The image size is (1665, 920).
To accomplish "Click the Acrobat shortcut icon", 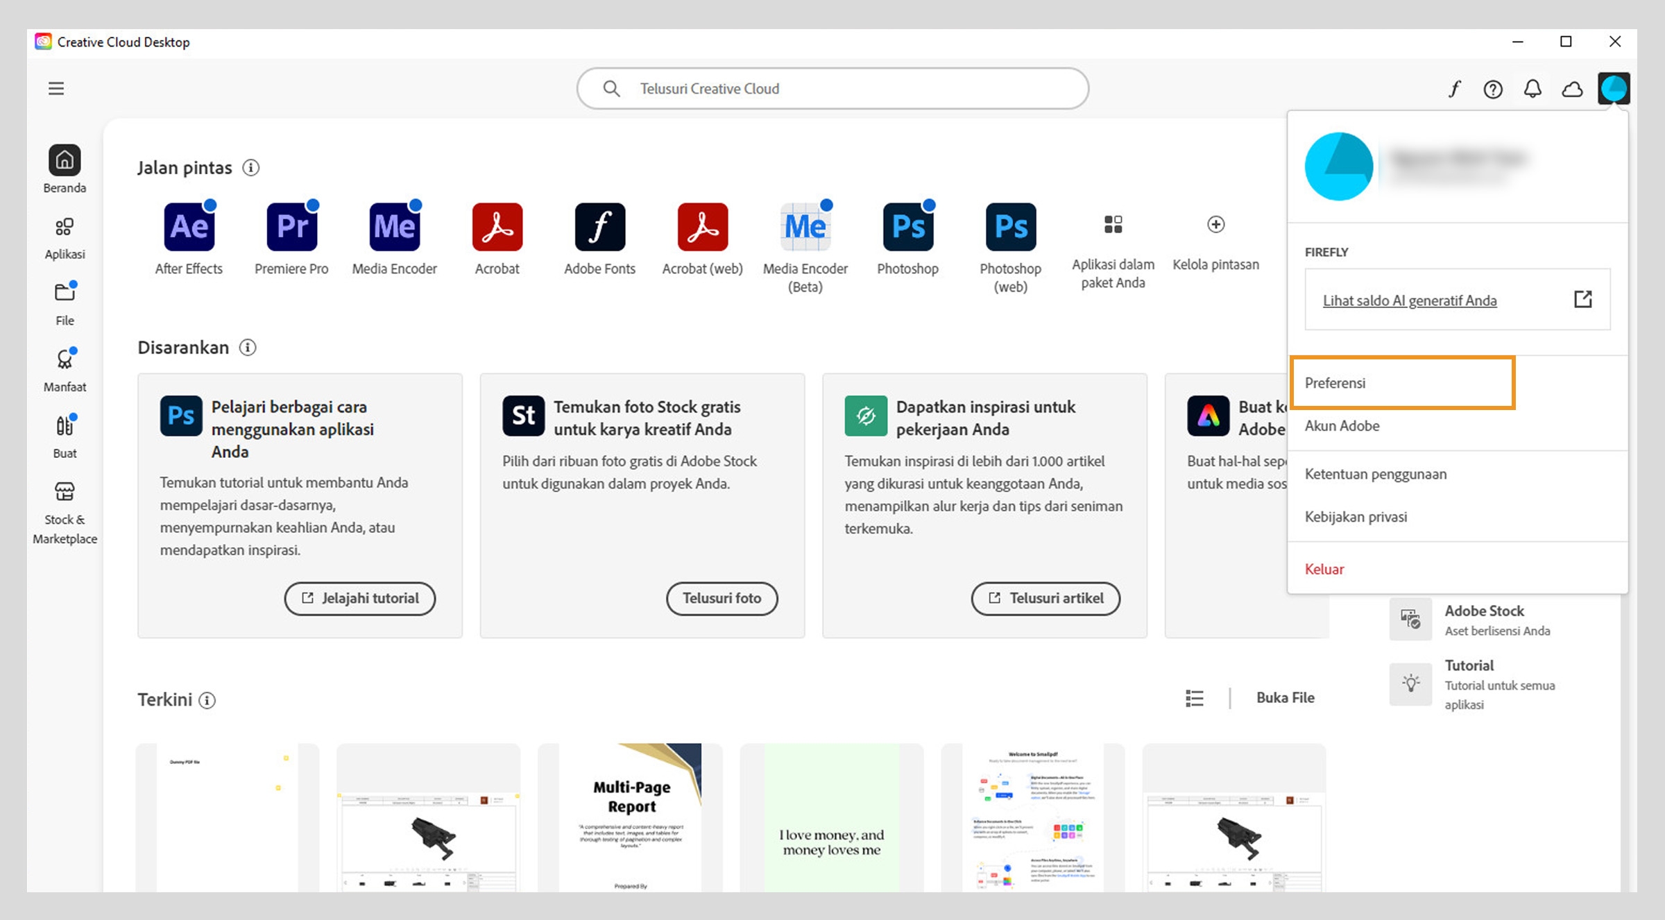I will click(x=497, y=227).
